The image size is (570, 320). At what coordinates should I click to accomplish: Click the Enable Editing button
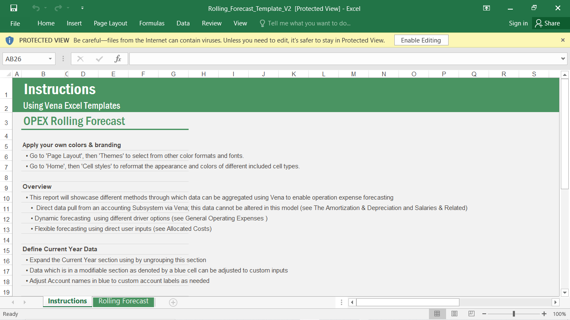pos(421,40)
